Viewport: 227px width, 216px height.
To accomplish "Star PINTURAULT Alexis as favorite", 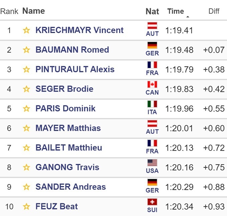I will 26,70.
